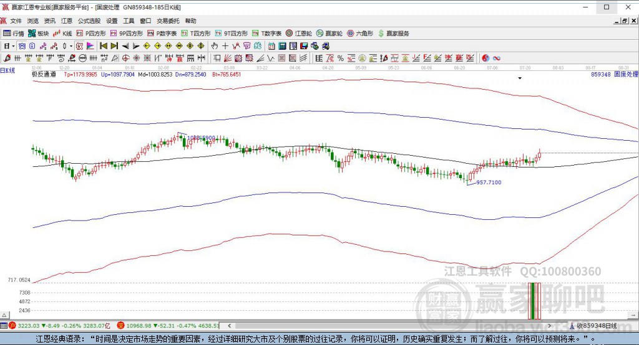Expand the 日 period dropdown arrow
The width and height of the screenshot is (639, 345).
click(13, 46)
